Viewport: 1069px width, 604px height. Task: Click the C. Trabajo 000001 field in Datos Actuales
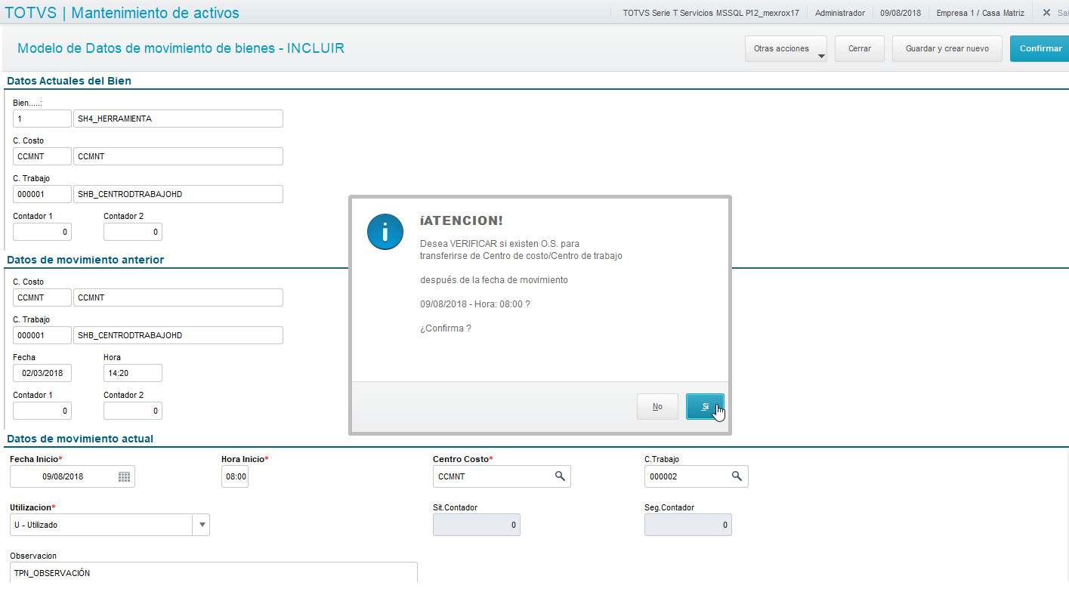[42, 194]
